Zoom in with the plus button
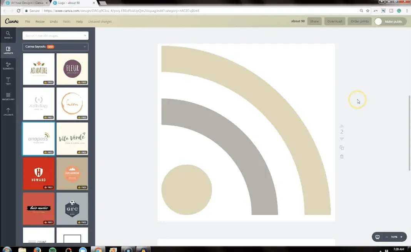Screen dimensions: 411x252 tap(401, 237)
